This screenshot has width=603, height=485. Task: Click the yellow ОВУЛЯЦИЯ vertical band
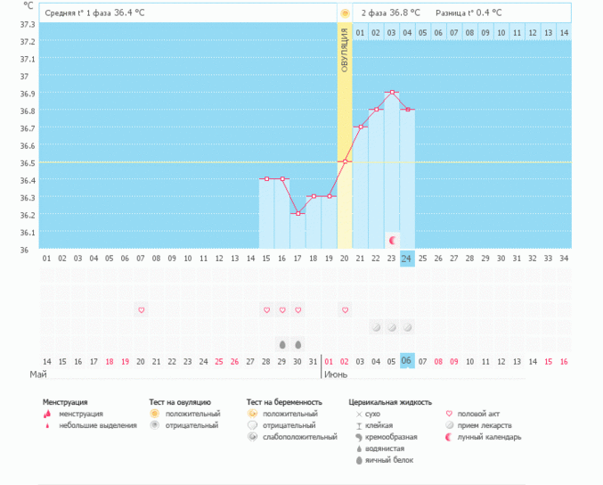pyautogui.click(x=345, y=134)
